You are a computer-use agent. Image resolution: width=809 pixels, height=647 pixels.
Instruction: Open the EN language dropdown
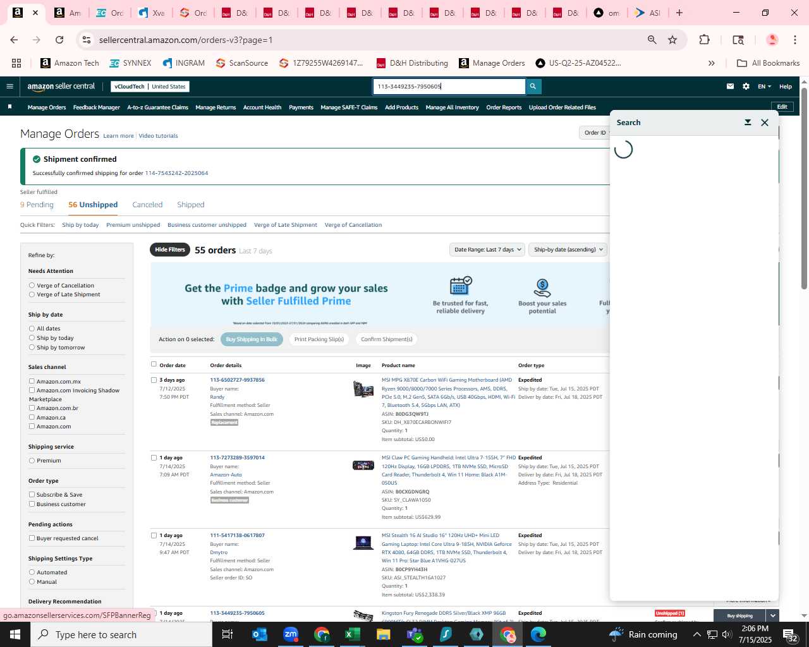(x=765, y=87)
